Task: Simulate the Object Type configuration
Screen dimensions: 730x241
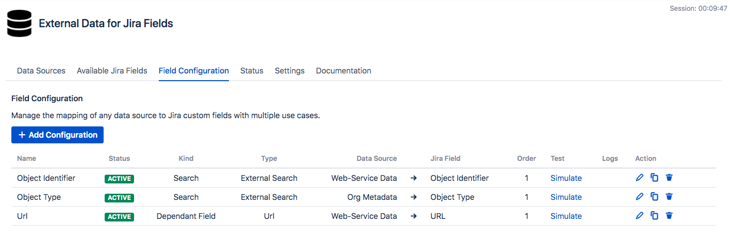Action: click(x=566, y=197)
